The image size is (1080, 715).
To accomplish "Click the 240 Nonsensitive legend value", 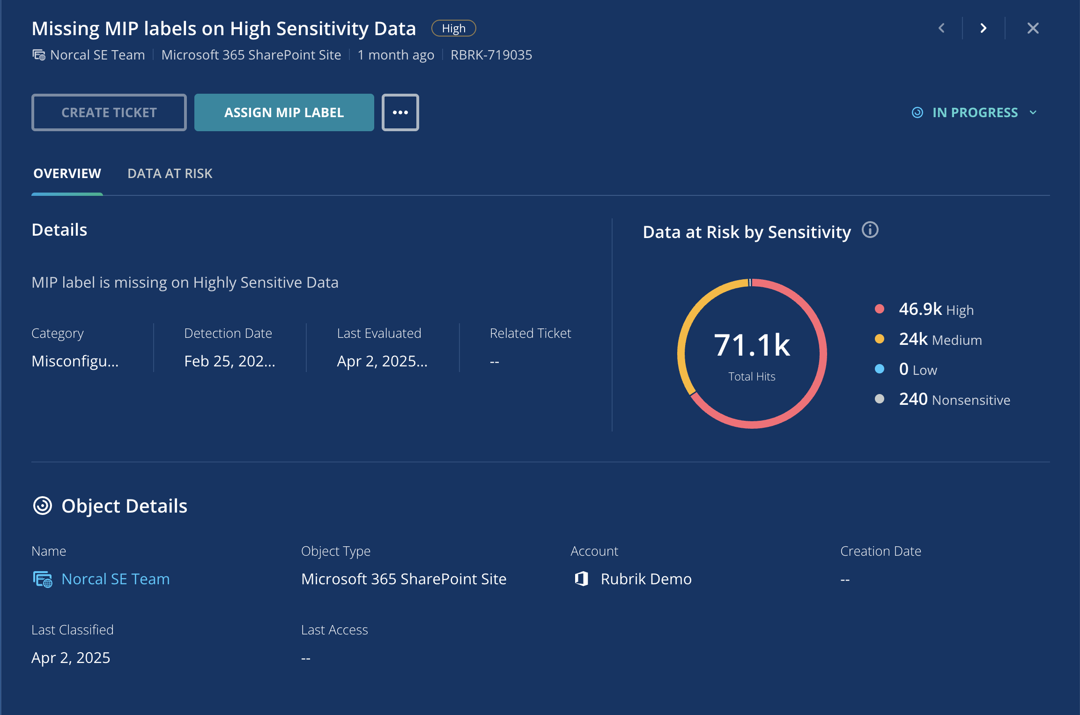I will click(x=913, y=399).
